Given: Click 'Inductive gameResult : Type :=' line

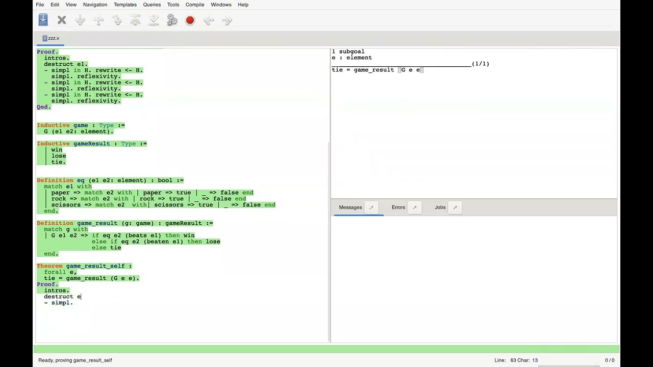Looking at the screenshot, I should [x=92, y=144].
